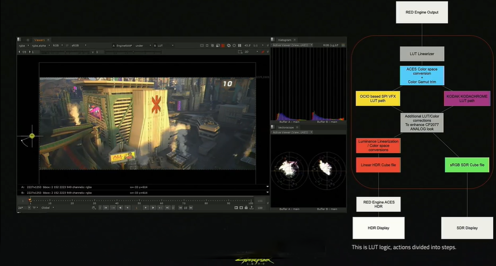
Task: Play backward
Action: [x=120, y=208]
